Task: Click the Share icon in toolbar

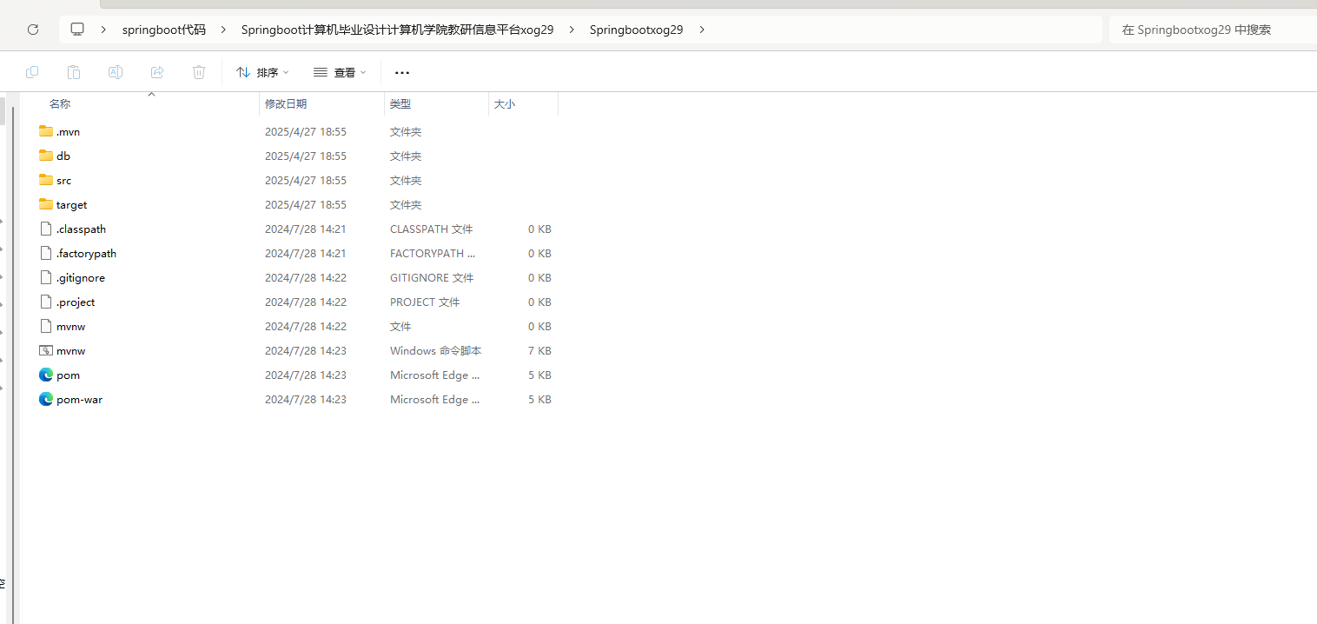Action: pos(157,72)
